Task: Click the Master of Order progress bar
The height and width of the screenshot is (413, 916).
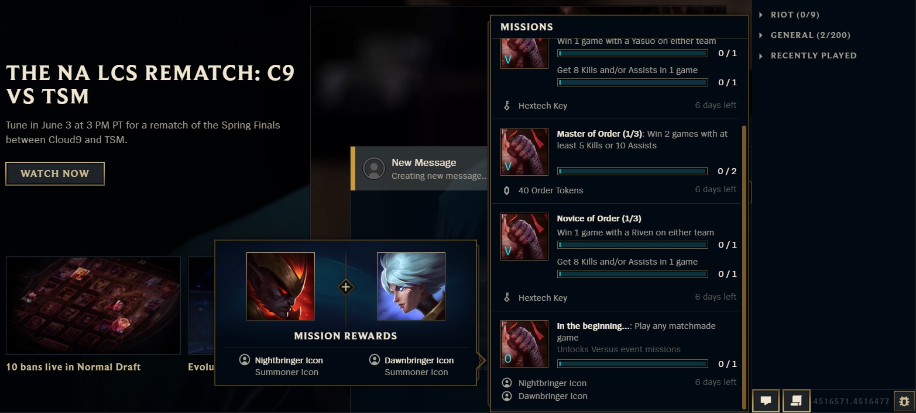Action: 632,171
